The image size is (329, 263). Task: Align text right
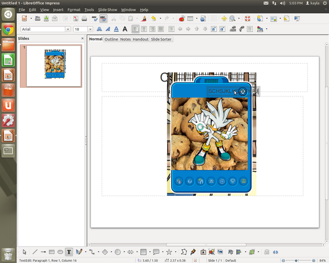[x=152, y=29]
